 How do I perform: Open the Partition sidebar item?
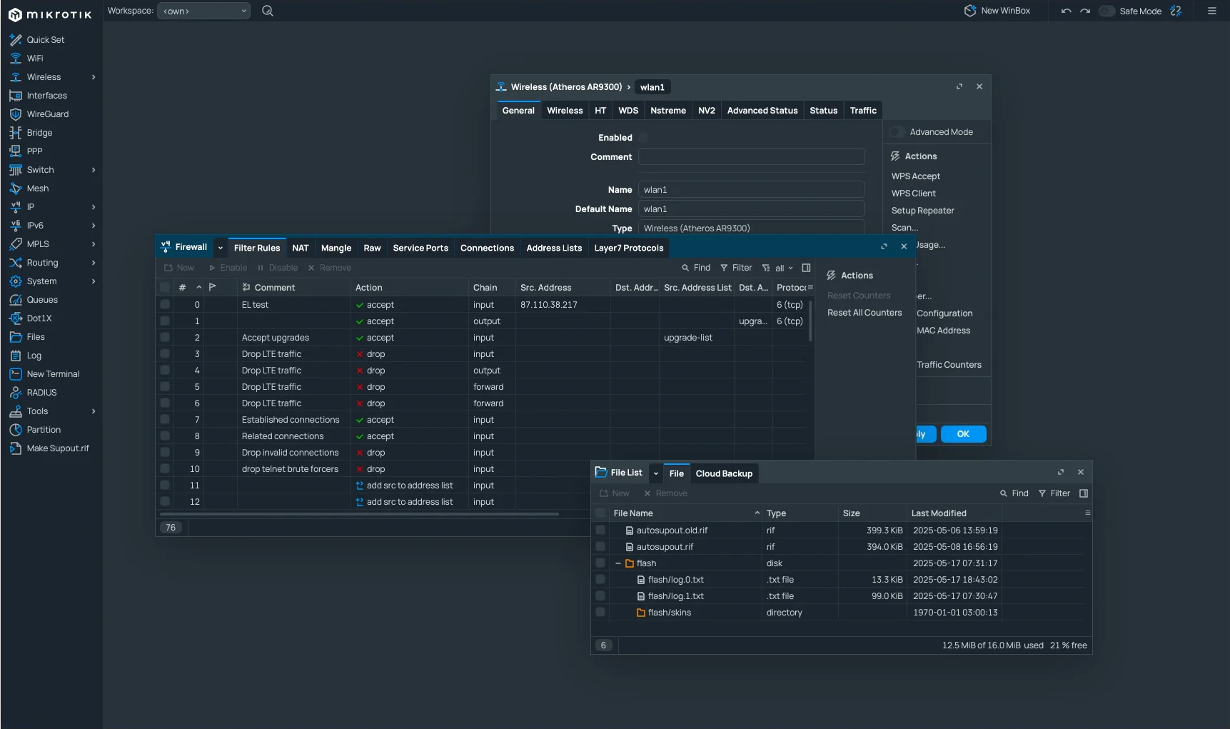pyautogui.click(x=44, y=430)
